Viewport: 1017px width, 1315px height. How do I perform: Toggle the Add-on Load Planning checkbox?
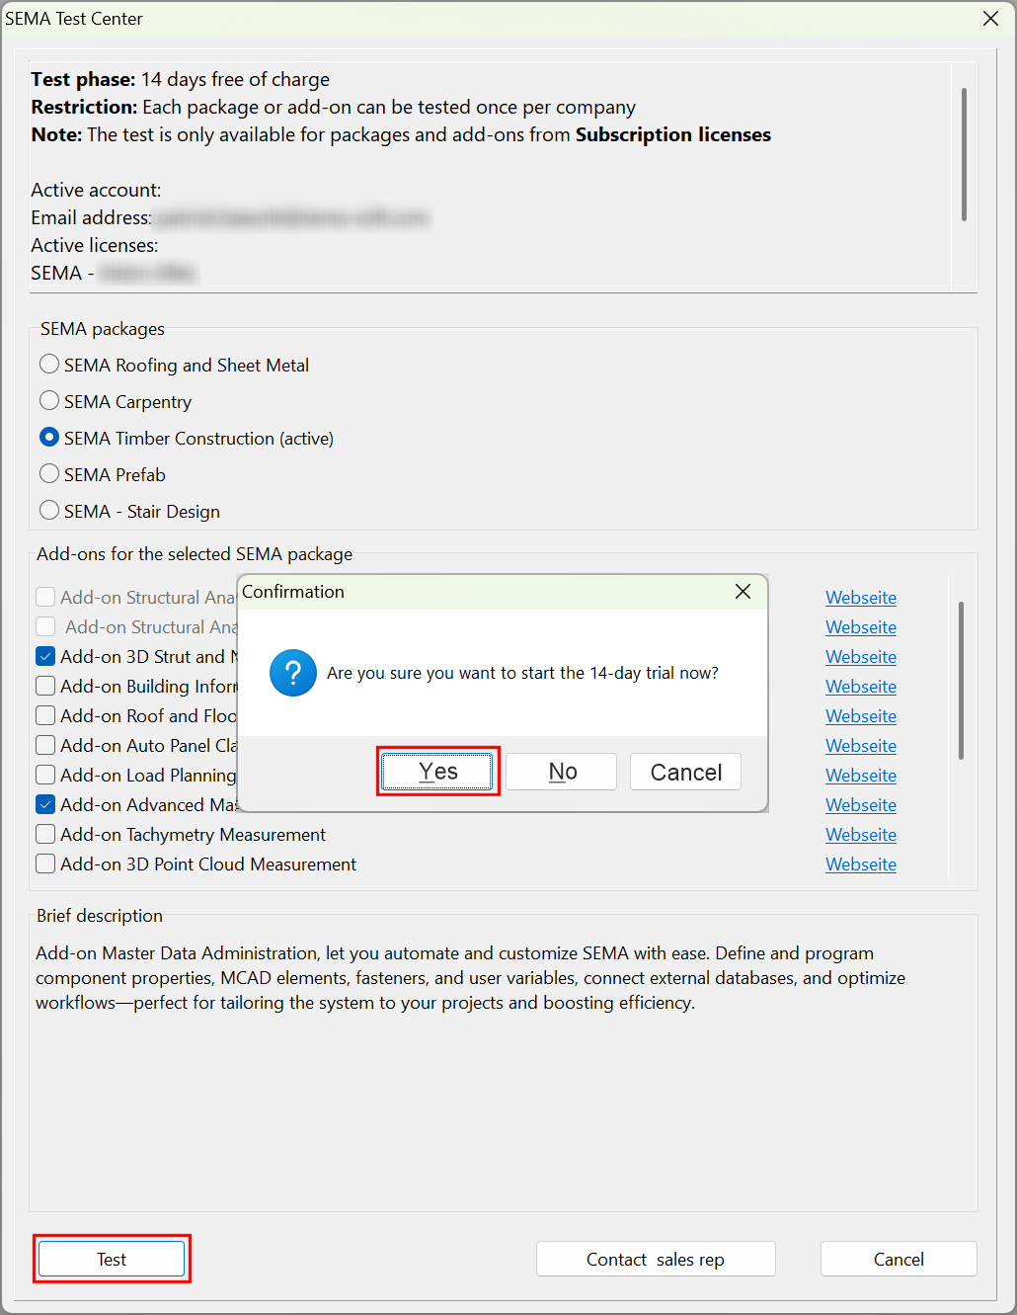[x=45, y=776]
